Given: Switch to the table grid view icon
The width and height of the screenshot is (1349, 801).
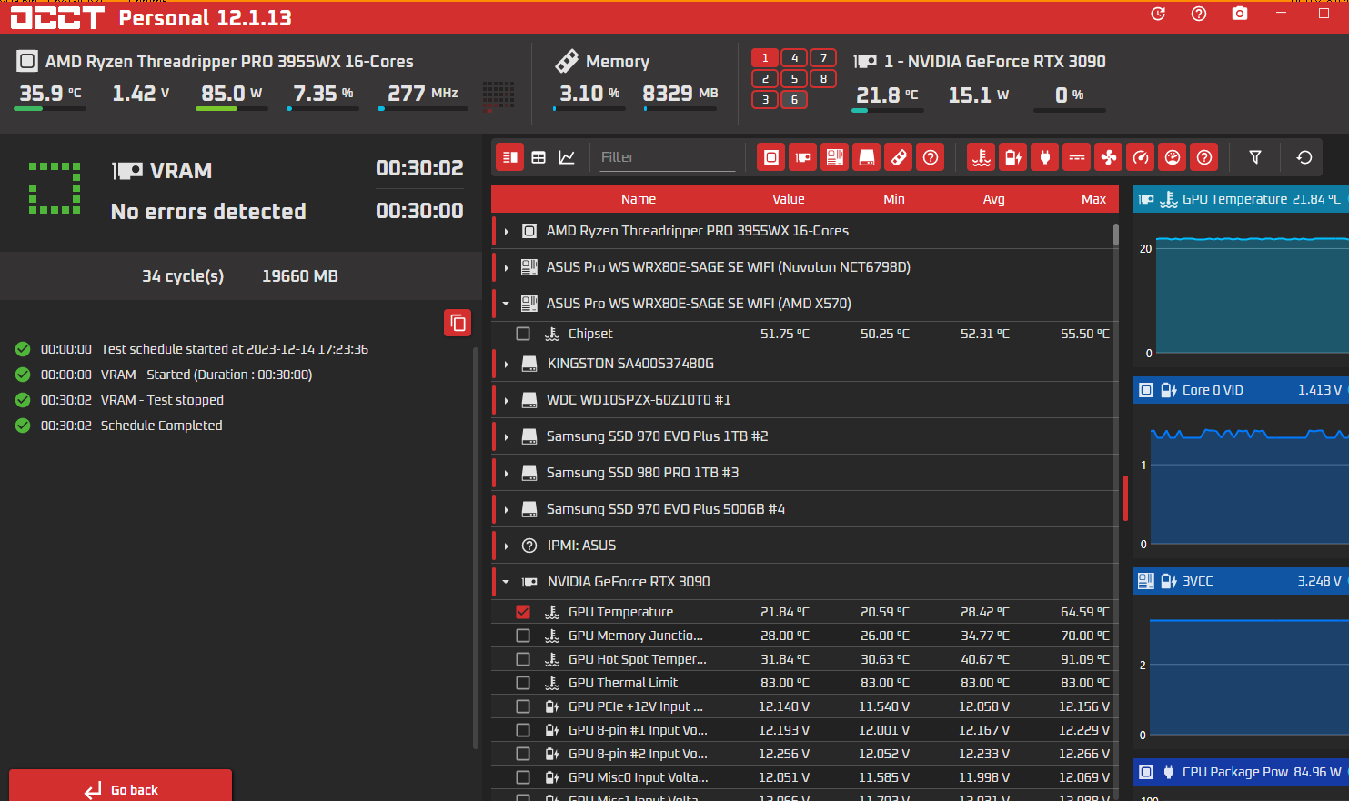Looking at the screenshot, I should click(x=539, y=157).
